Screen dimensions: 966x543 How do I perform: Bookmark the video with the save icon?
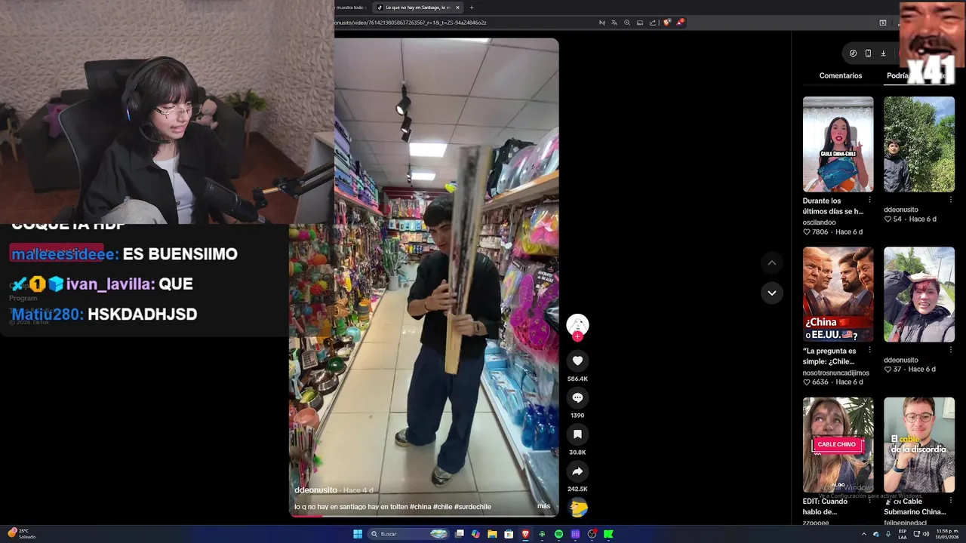577,434
